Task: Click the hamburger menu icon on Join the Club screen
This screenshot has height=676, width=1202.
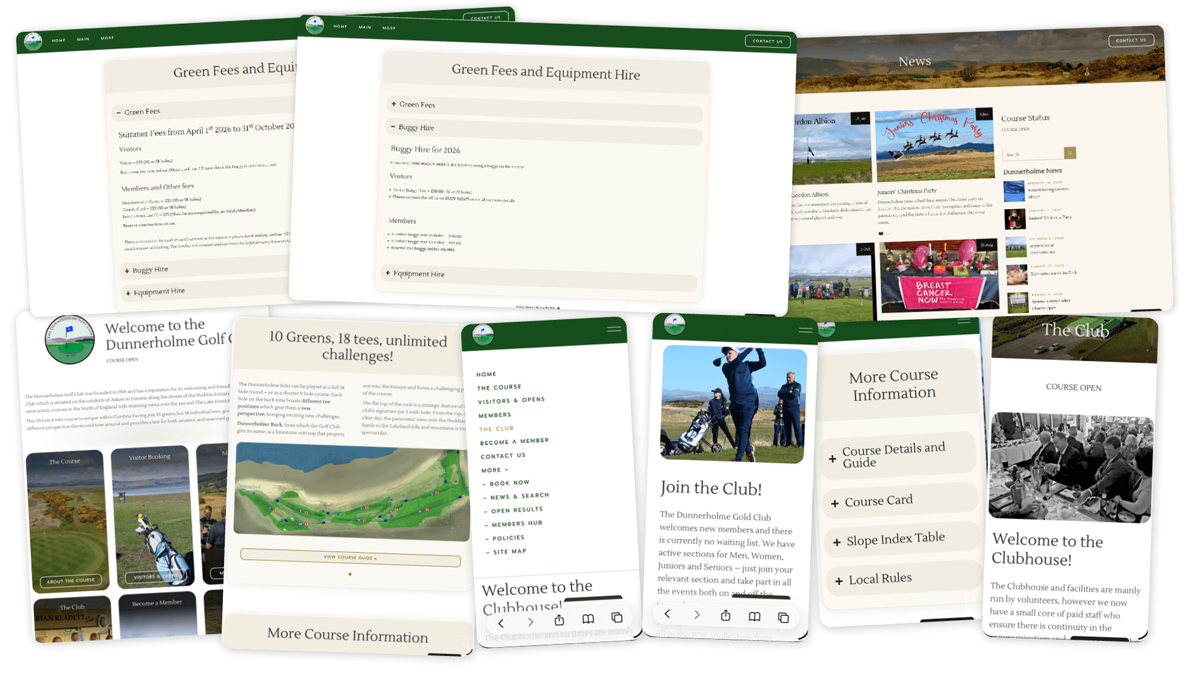Action: pyautogui.click(x=805, y=329)
